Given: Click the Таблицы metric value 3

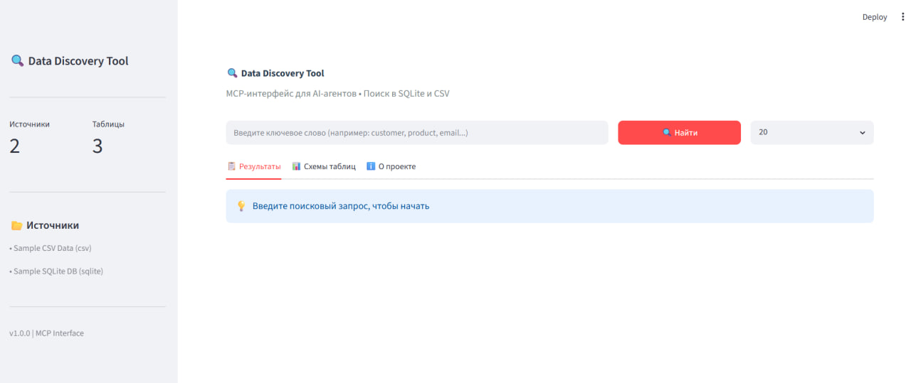Looking at the screenshot, I should 98,146.
